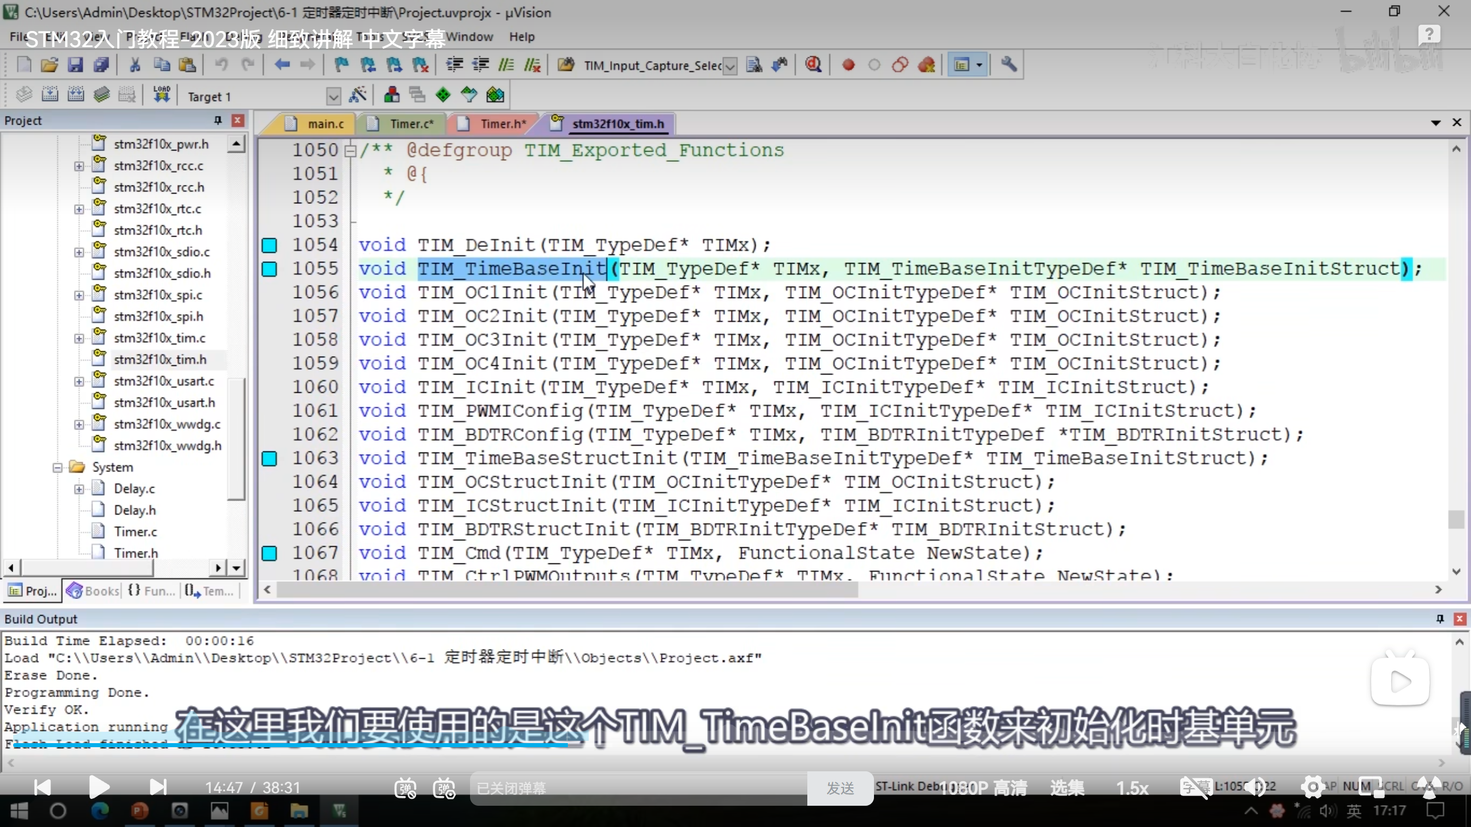Play the video with the play button

(99, 787)
